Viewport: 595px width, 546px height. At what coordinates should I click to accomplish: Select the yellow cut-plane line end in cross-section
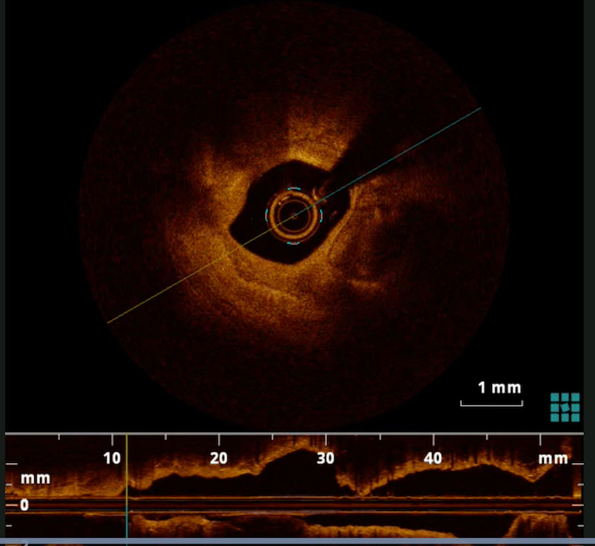coord(108,322)
